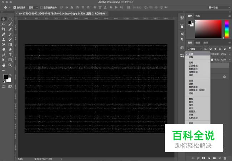The image size is (232, 161).
Task: Create new group folder icon
Action: pos(215,158)
